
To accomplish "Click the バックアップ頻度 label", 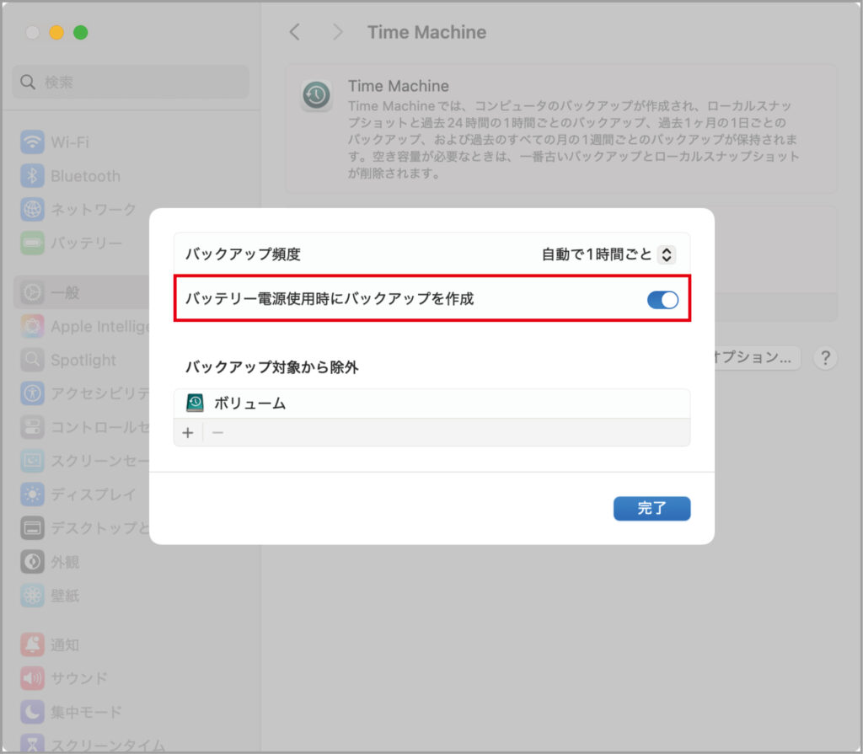I will [243, 254].
